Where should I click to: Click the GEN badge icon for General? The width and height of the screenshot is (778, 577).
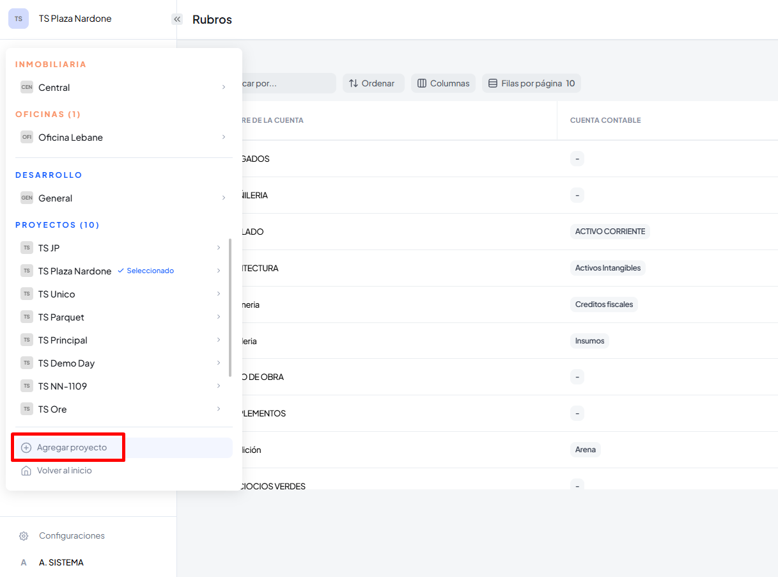27,198
